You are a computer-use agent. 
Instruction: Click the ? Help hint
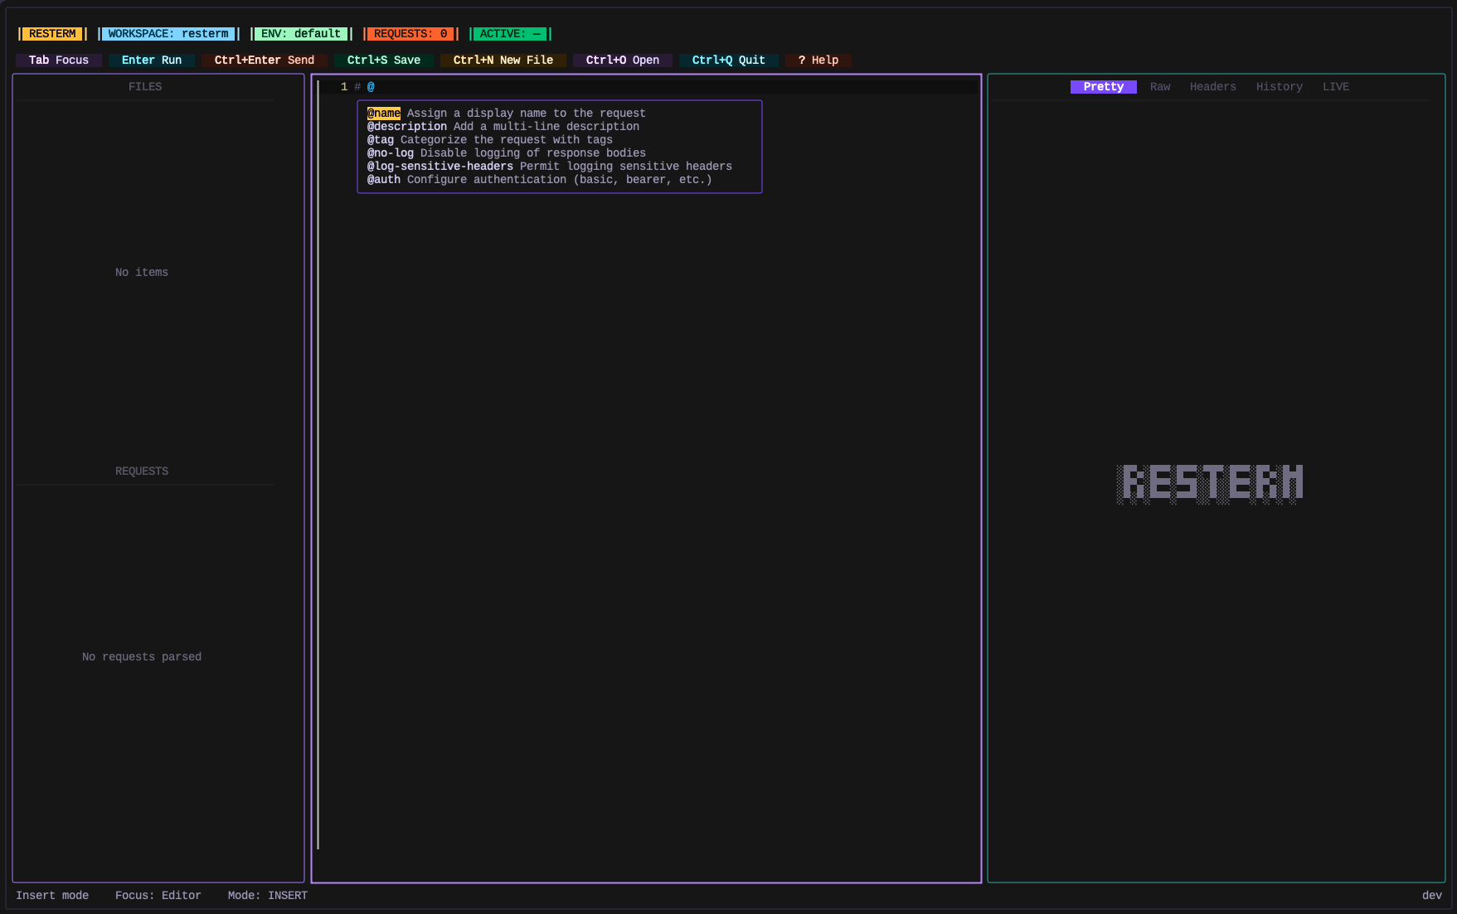click(817, 60)
